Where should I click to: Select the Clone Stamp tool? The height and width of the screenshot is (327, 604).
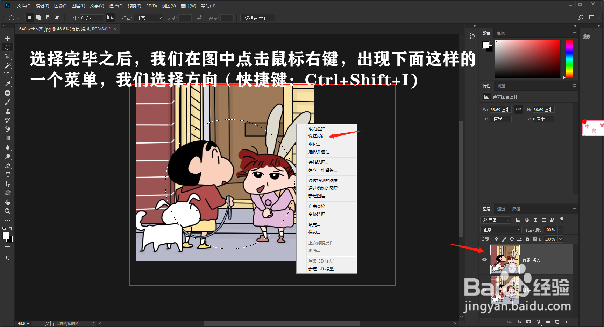click(x=8, y=111)
